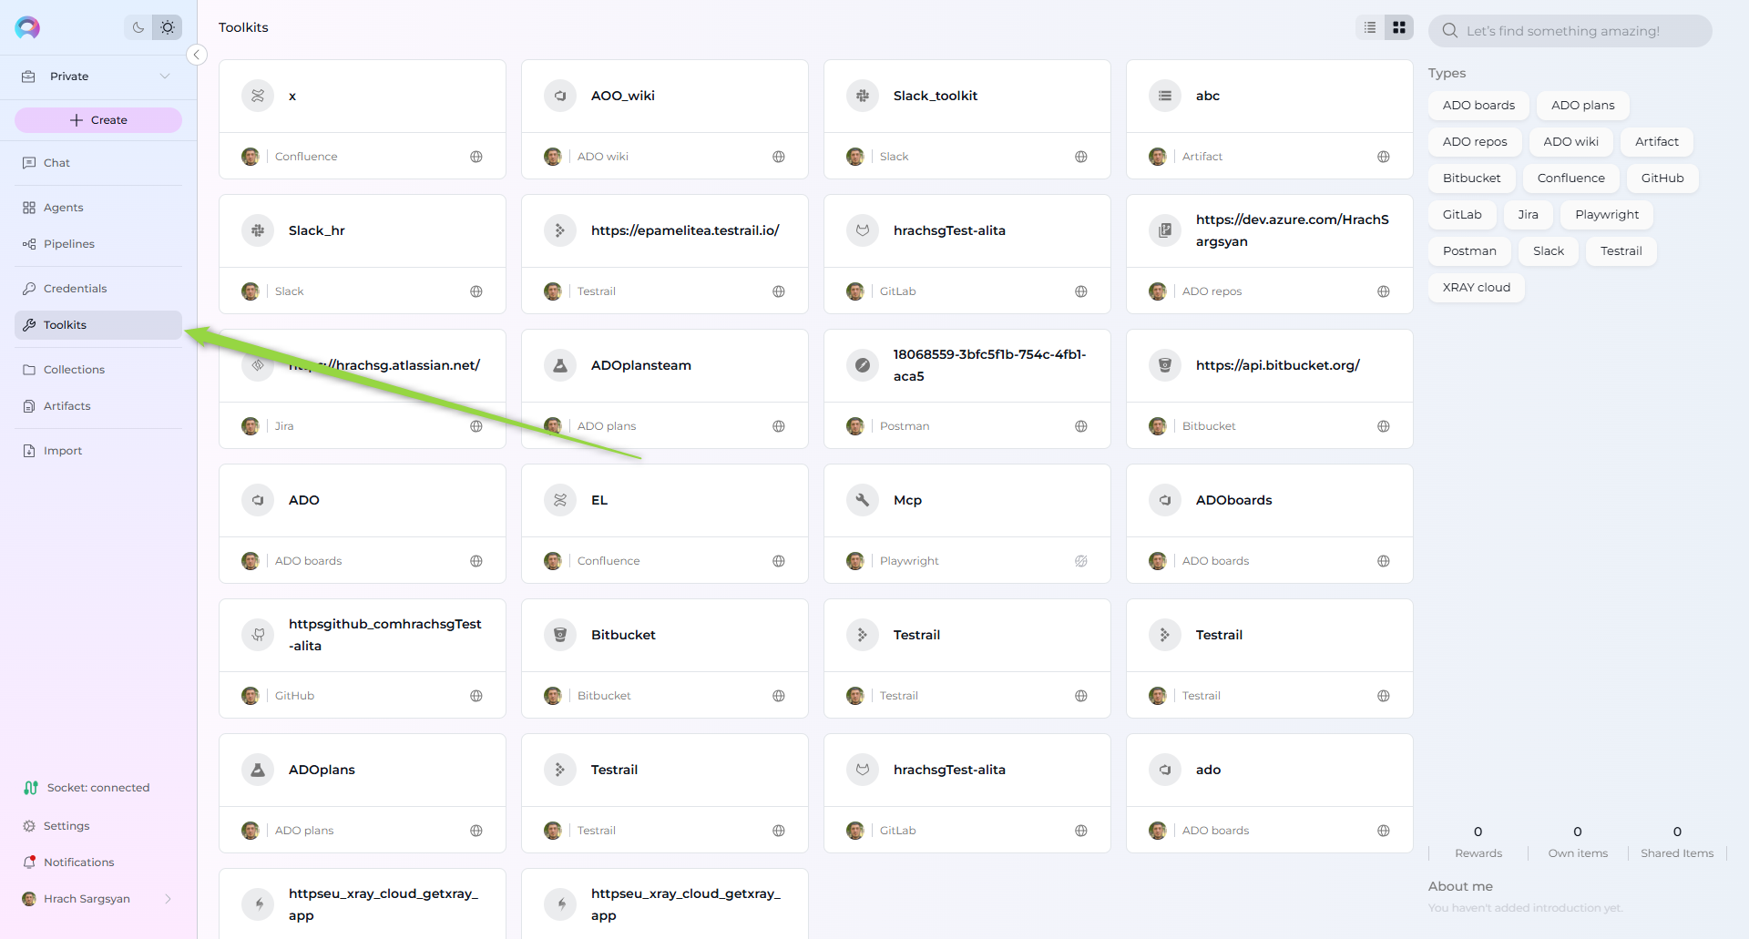Open Agents in sidebar
1749x939 pixels.
point(98,208)
